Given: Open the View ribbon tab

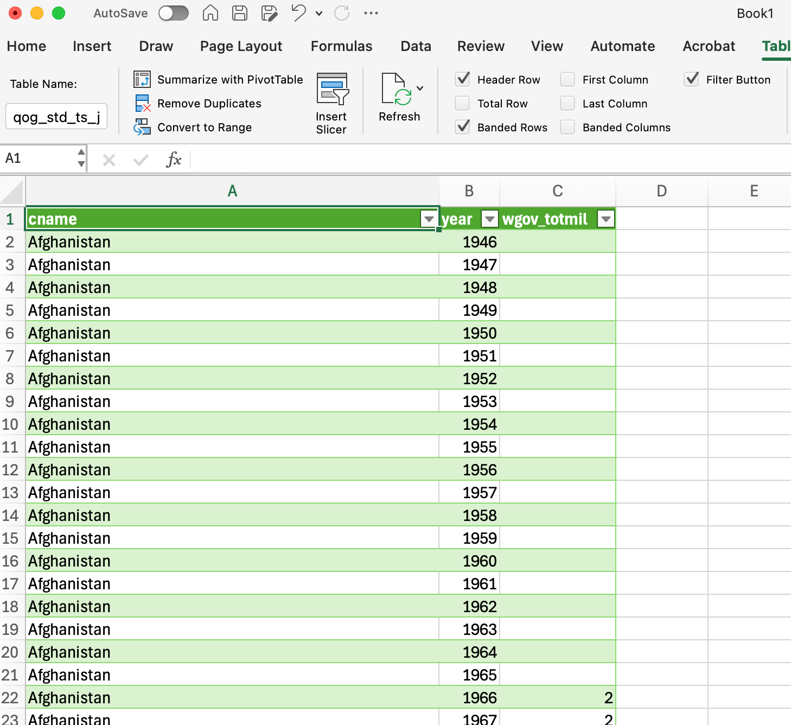Looking at the screenshot, I should [x=547, y=46].
